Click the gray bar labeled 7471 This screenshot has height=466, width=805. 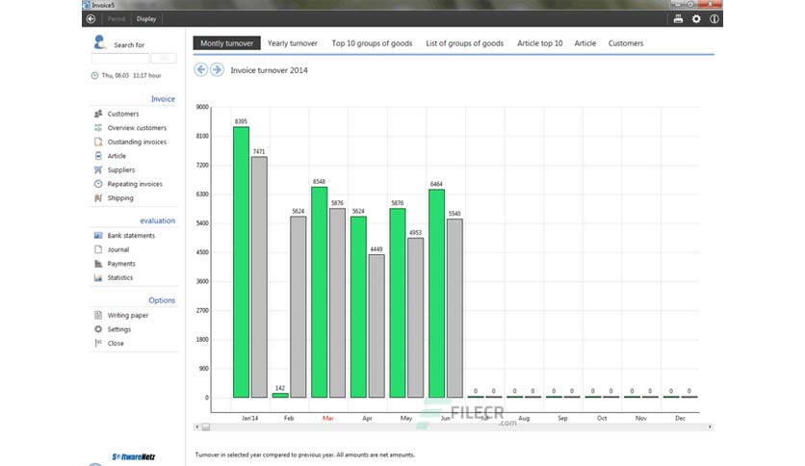coord(259,277)
